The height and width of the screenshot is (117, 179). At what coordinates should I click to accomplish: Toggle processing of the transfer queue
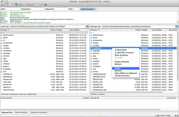[x=24, y=5]
